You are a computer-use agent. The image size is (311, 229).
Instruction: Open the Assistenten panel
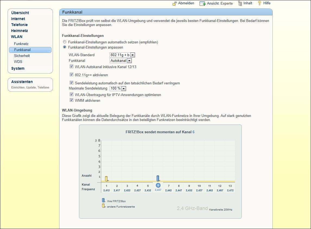[x=22, y=82]
